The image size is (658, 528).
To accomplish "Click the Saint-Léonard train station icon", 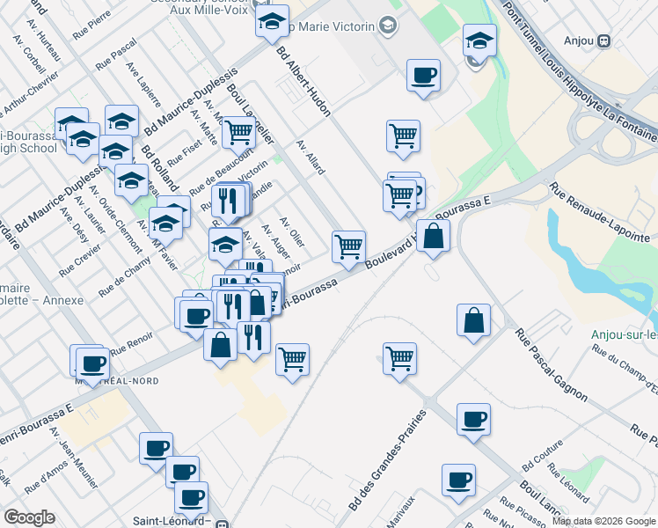I will coord(222,524).
